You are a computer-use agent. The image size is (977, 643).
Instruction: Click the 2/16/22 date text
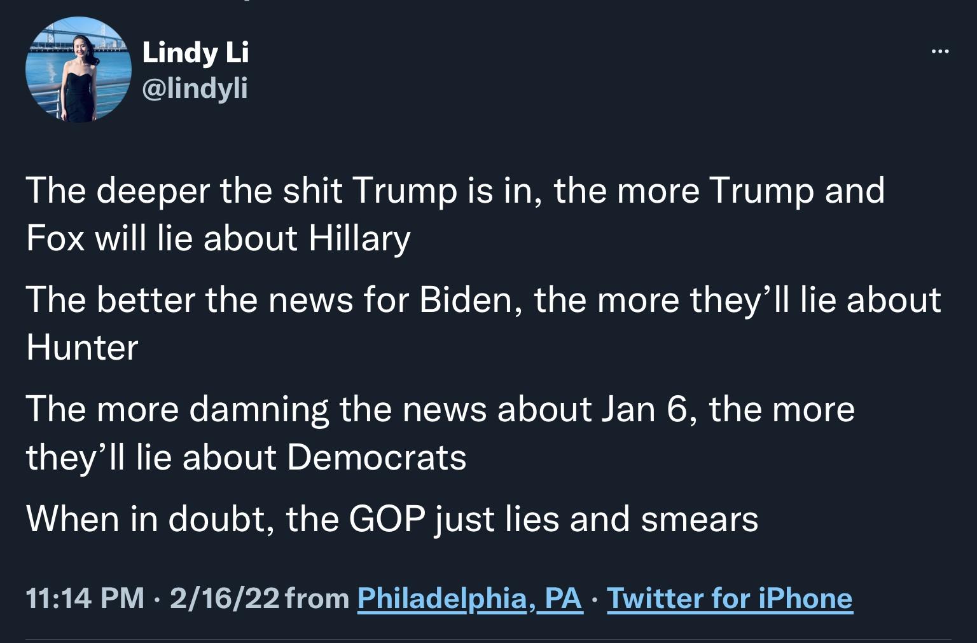point(224,598)
